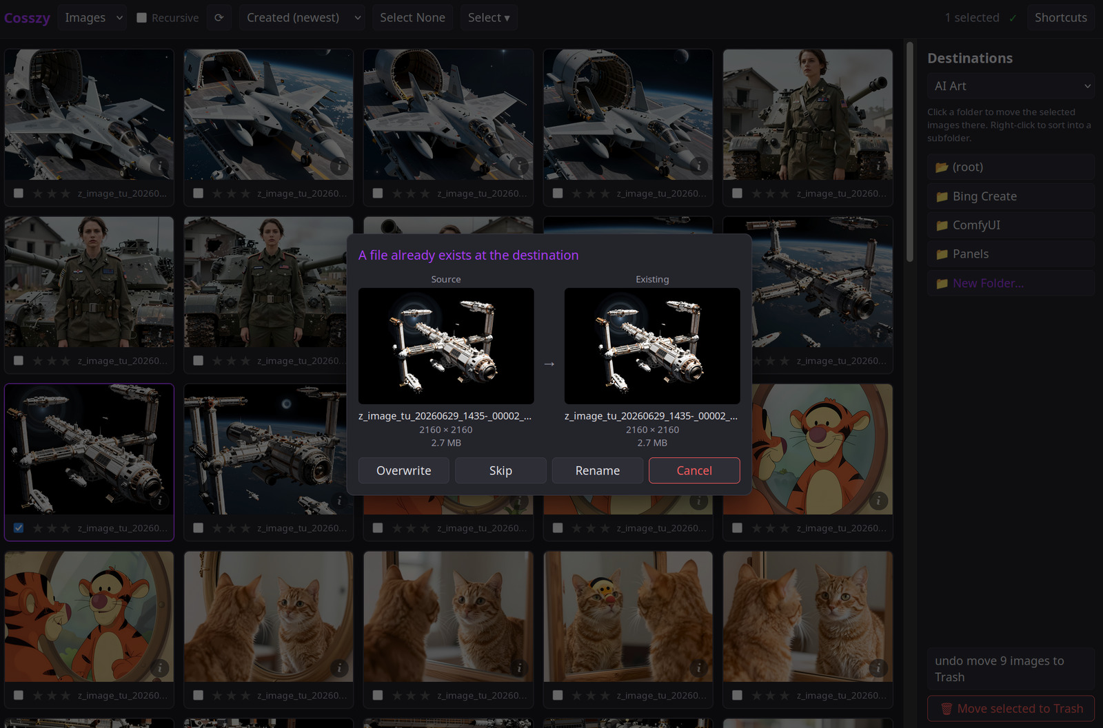Select the cat with yellow mask thumbnail
Screen dimensions: 1103x728
point(628,616)
